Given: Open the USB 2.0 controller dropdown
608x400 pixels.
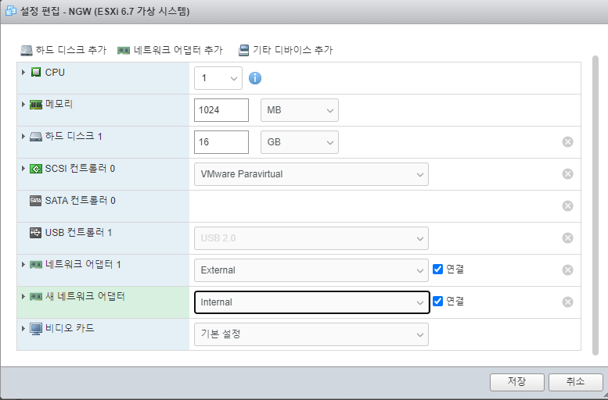Looking at the screenshot, I should click(x=311, y=238).
